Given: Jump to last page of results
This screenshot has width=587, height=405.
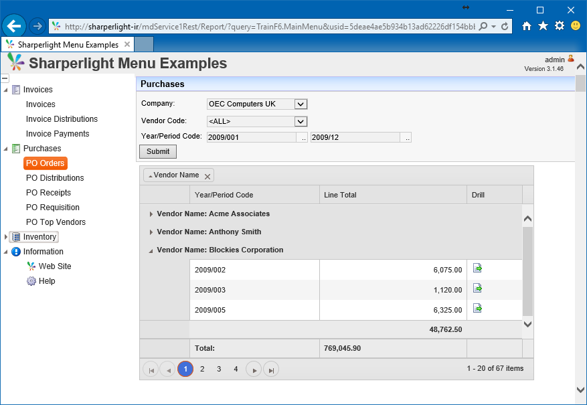Looking at the screenshot, I should (271, 370).
